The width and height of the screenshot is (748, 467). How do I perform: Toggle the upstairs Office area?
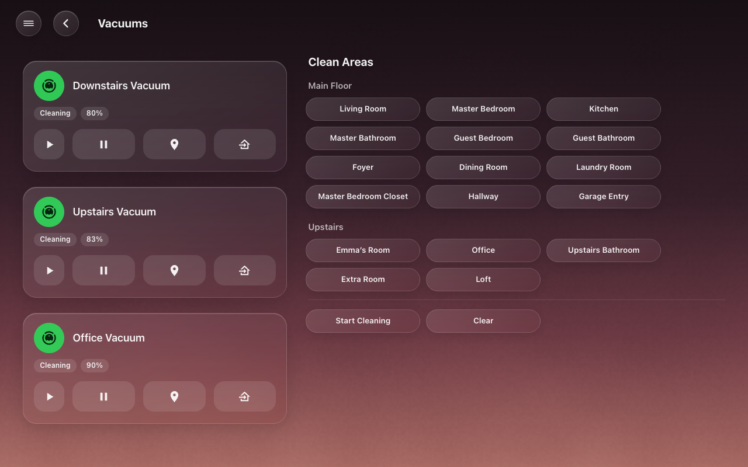coord(483,250)
